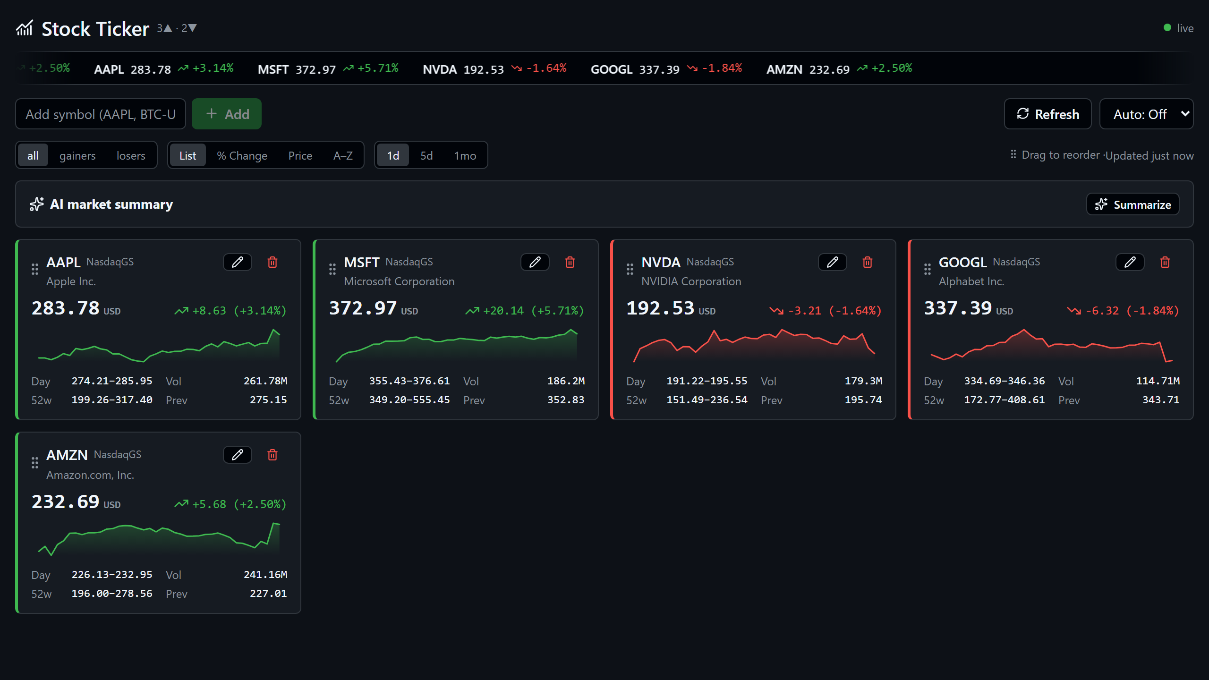Select the 'all' filter
This screenshot has width=1209, height=680.
[x=33, y=155]
